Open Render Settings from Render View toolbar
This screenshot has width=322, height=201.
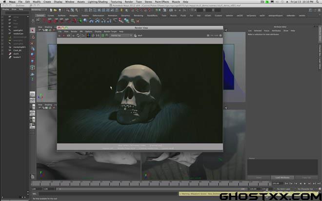point(83,36)
